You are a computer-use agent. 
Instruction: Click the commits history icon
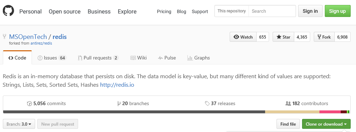29,104
